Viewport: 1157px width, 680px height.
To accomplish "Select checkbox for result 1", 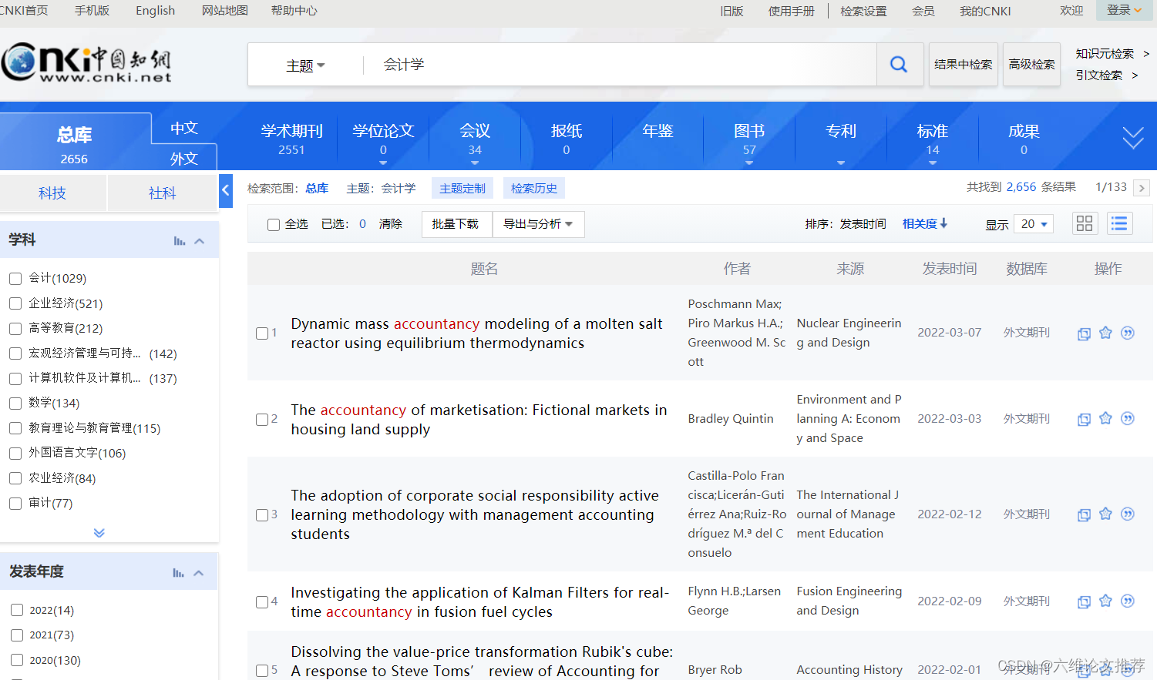I will [x=262, y=333].
